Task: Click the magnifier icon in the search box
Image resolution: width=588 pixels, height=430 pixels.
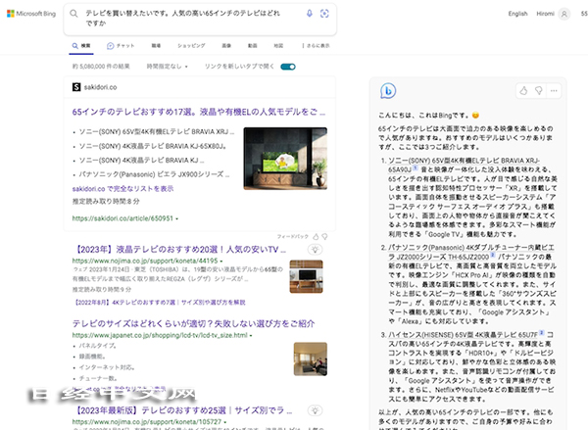Action: pos(73,14)
